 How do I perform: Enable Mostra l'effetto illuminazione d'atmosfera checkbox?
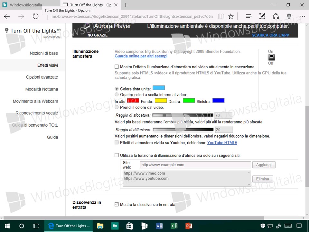tap(117, 67)
